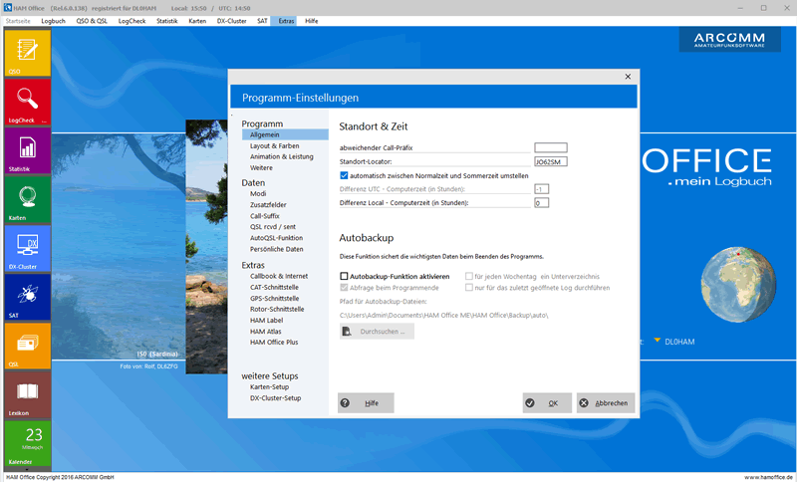Toggle für jeden Wochentag ein Unterverzeichnis
The height and width of the screenshot is (482, 797).
469,276
